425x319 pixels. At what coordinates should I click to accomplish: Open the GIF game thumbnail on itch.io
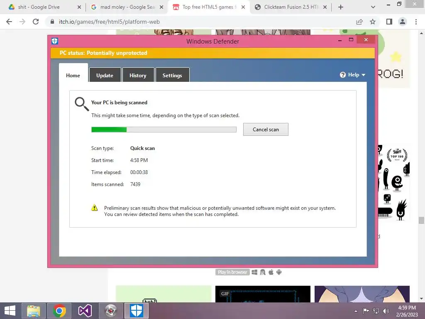263,294
